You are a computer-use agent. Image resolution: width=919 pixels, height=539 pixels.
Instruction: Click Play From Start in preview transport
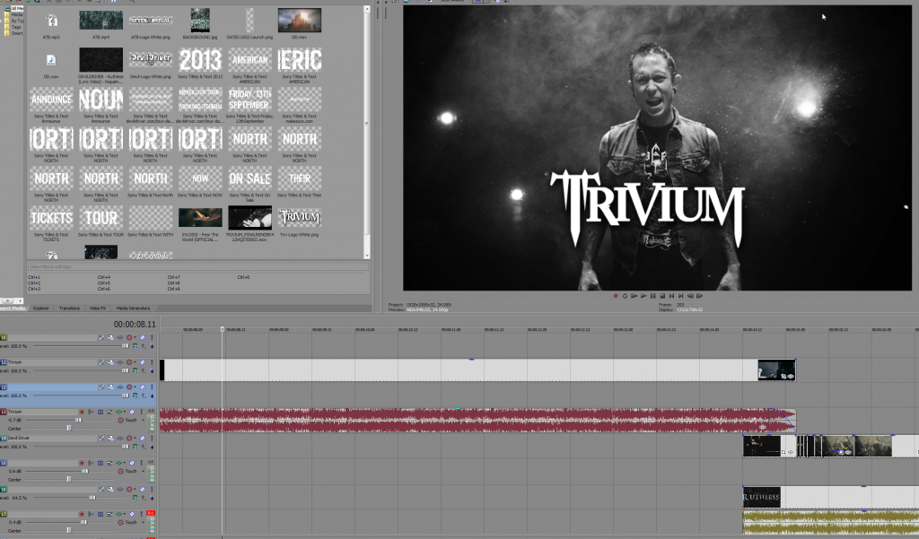point(635,296)
